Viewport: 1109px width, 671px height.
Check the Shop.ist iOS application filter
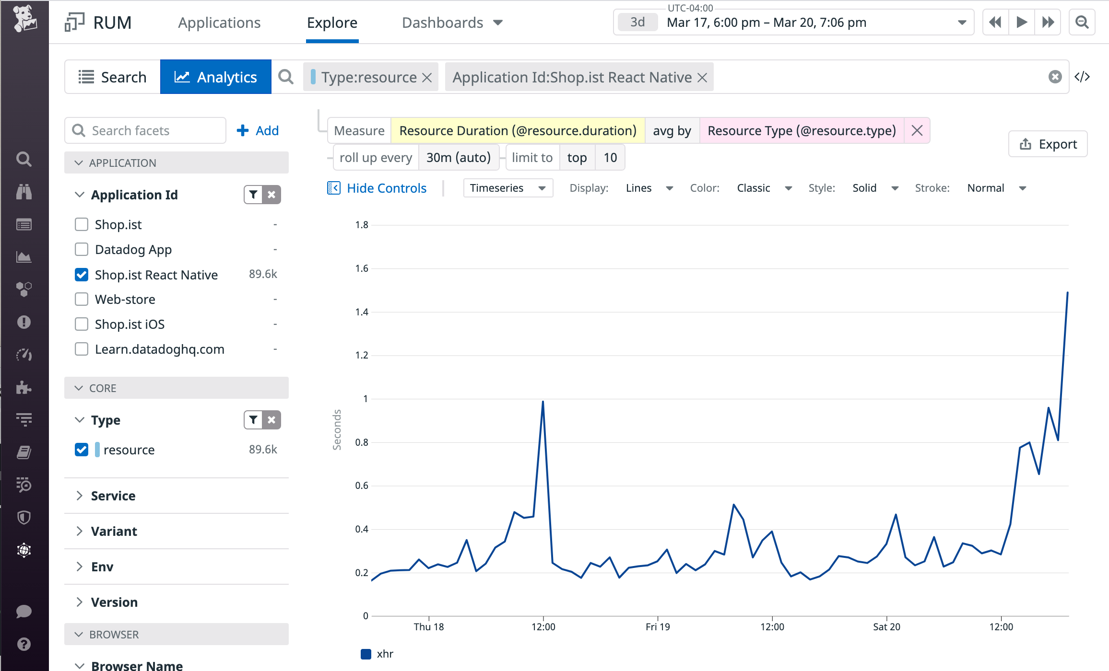[82, 324]
